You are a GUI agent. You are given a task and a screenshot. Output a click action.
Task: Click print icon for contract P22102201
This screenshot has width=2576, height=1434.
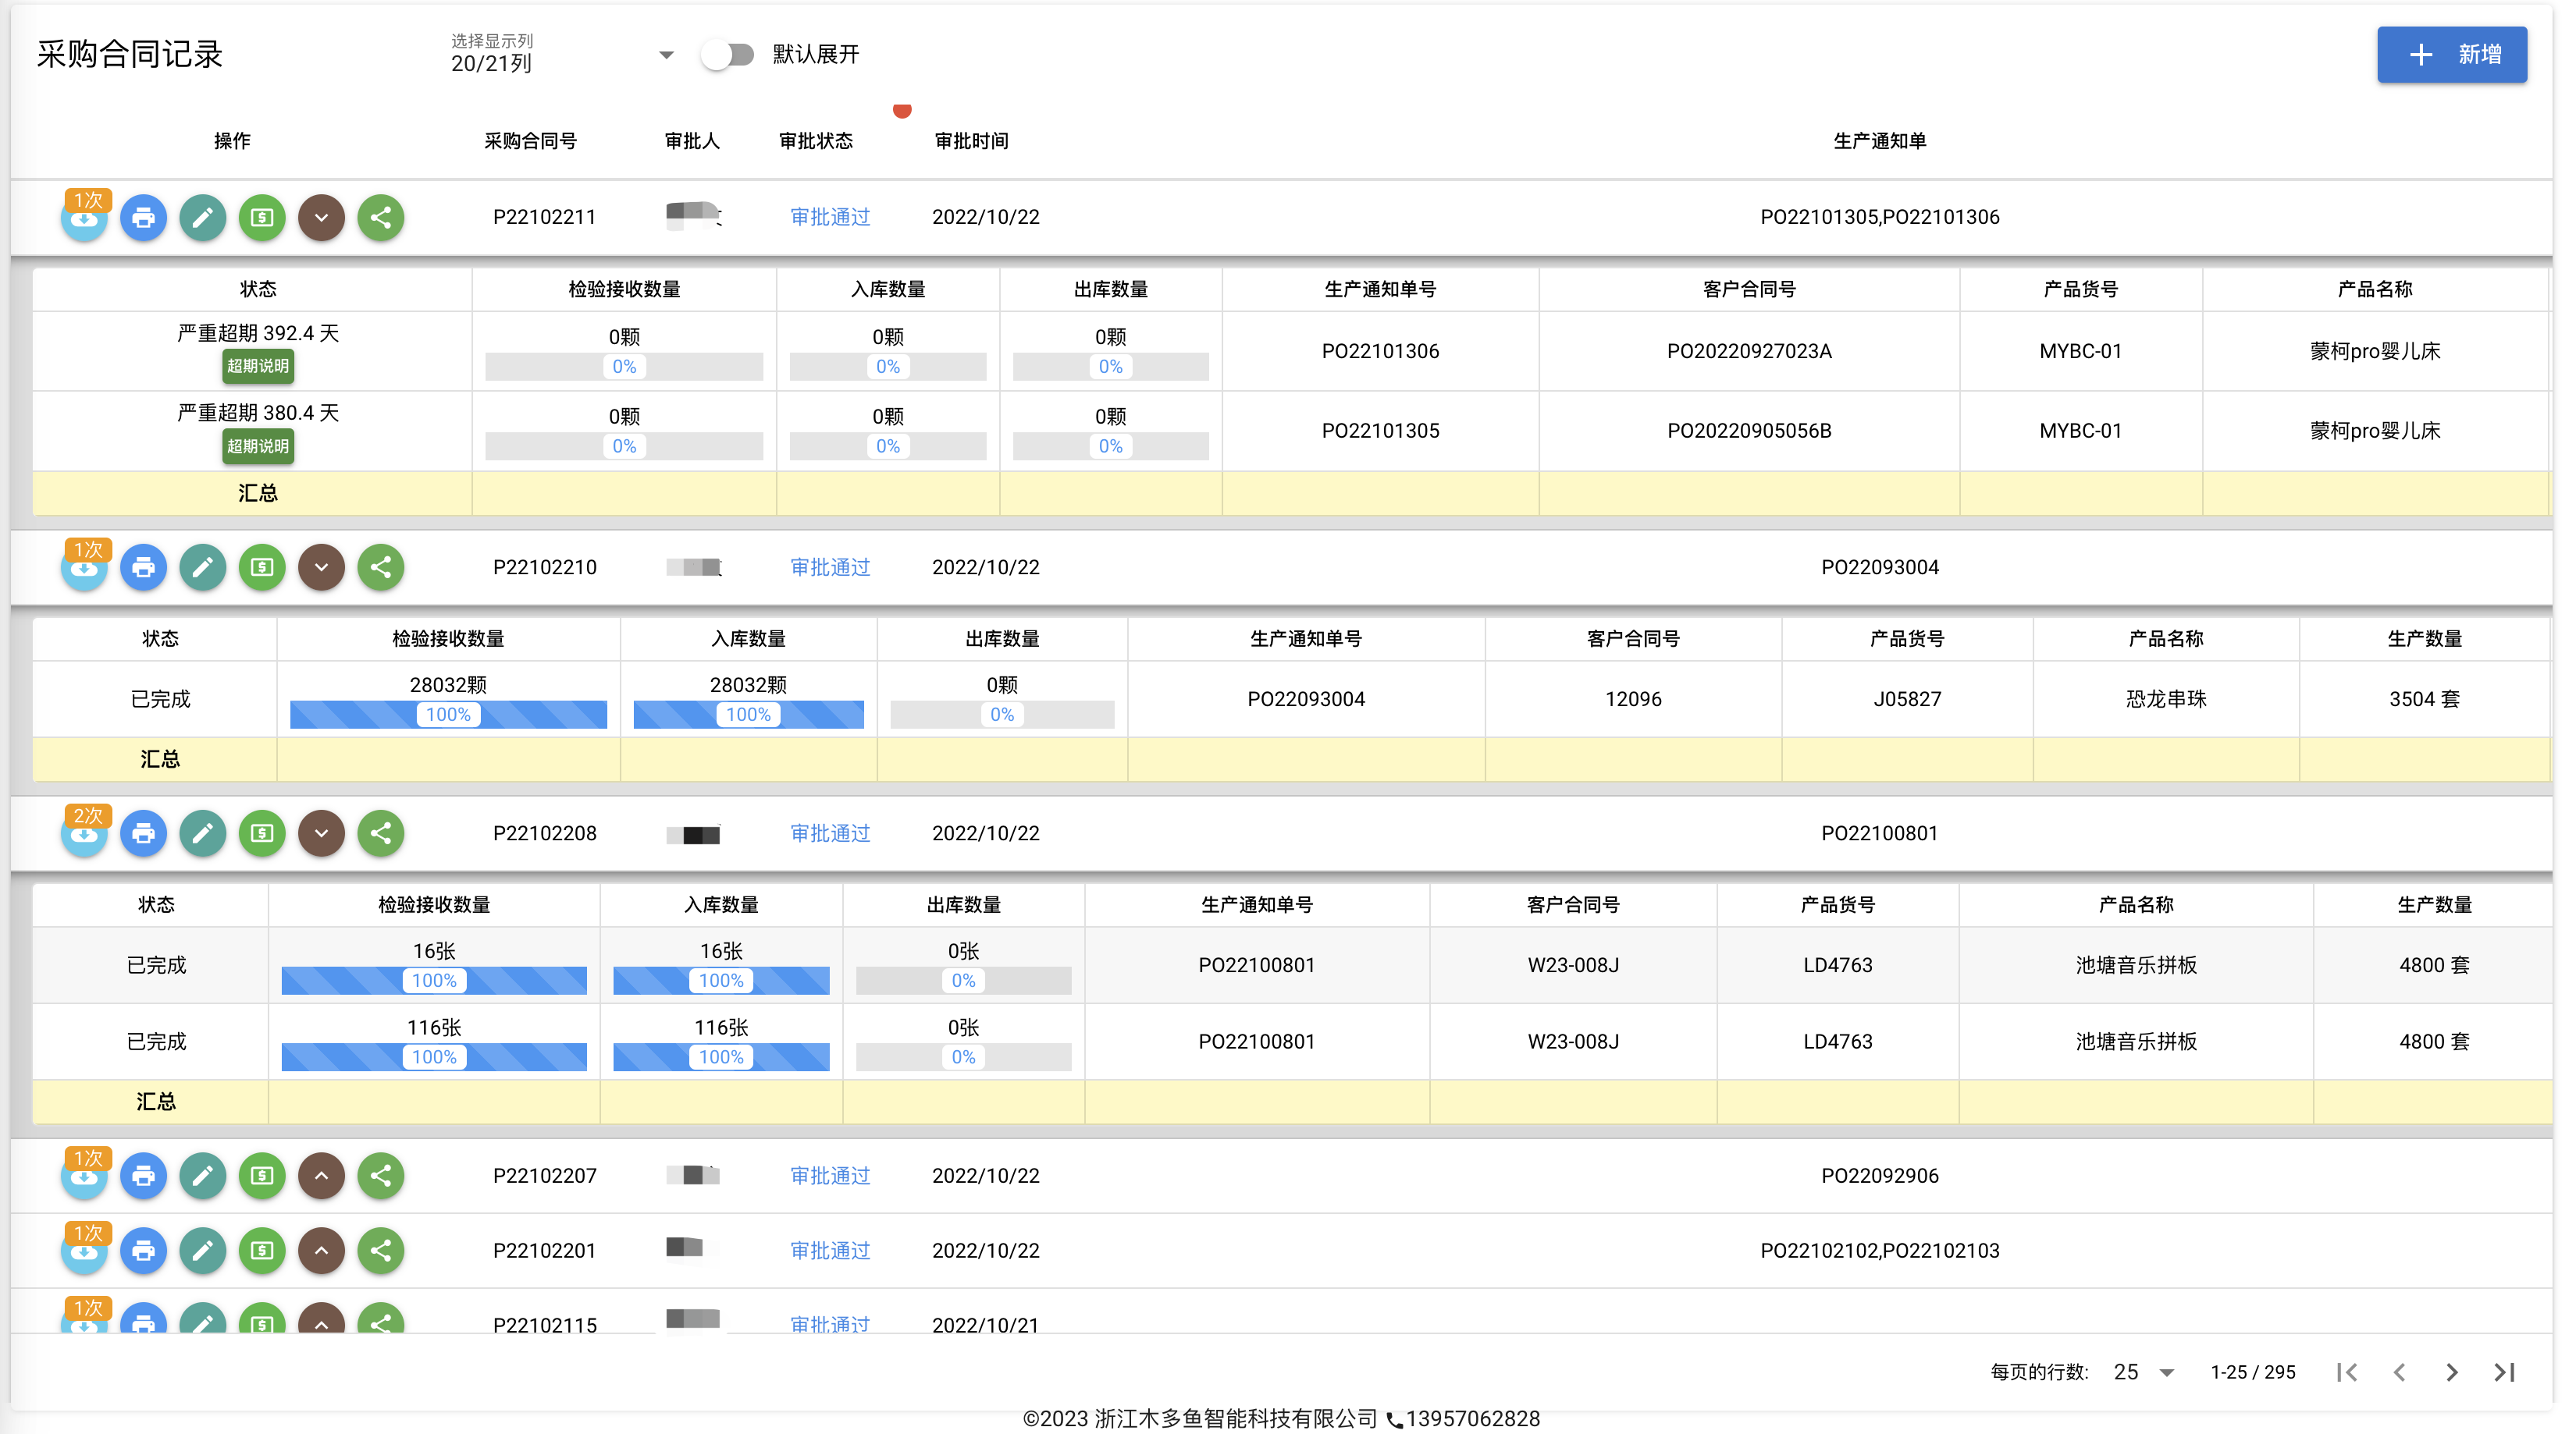click(143, 1251)
